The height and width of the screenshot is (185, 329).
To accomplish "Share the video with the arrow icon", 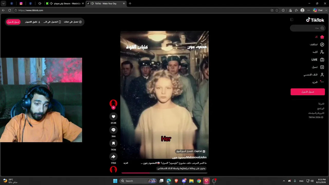I will pyautogui.click(x=113, y=157).
